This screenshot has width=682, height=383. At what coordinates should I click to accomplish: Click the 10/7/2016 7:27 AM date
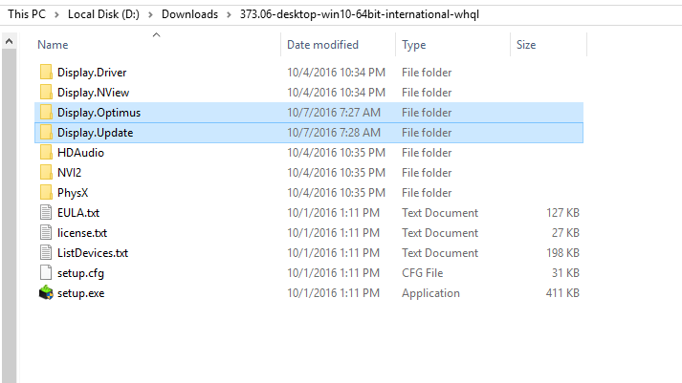pos(334,113)
